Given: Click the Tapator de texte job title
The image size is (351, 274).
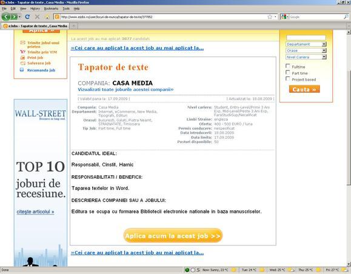Looking at the screenshot, I should click(113, 67).
